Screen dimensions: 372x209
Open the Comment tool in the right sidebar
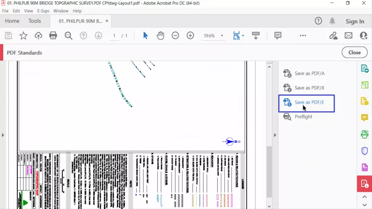tap(364, 118)
